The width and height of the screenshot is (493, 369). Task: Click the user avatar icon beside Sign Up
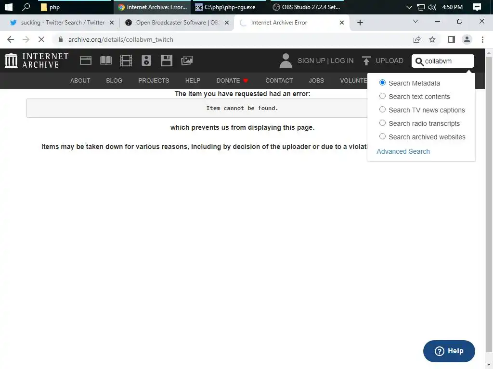[285, 61]
